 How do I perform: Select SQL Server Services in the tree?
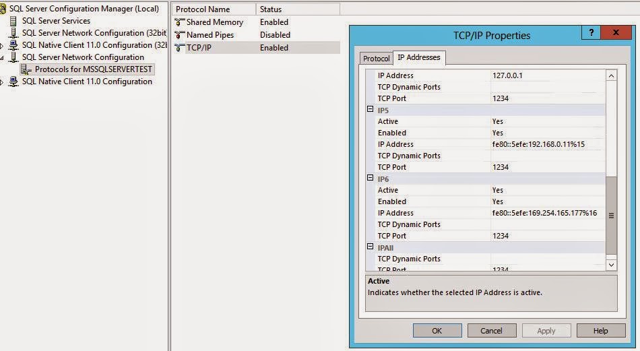pos(56,21)
